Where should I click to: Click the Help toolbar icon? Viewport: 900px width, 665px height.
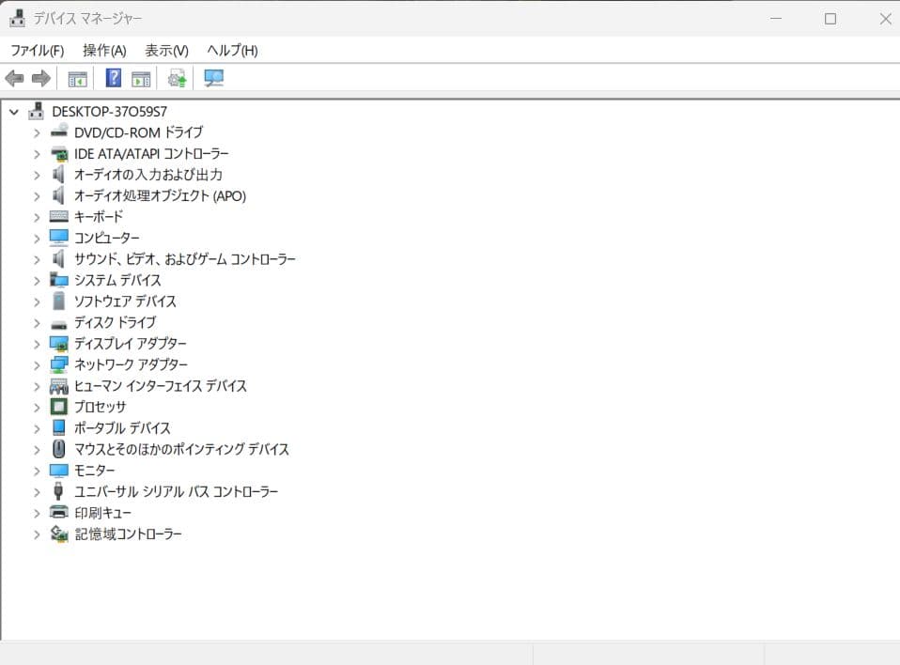[x=112, y=78]
